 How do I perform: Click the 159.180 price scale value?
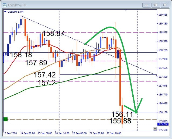tap(163, 23)
